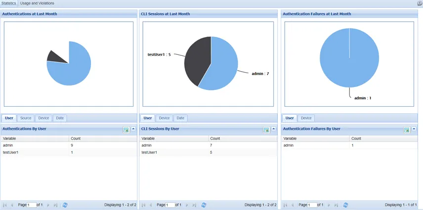Click dark slice in Authentications pie chart

(55, 57)
